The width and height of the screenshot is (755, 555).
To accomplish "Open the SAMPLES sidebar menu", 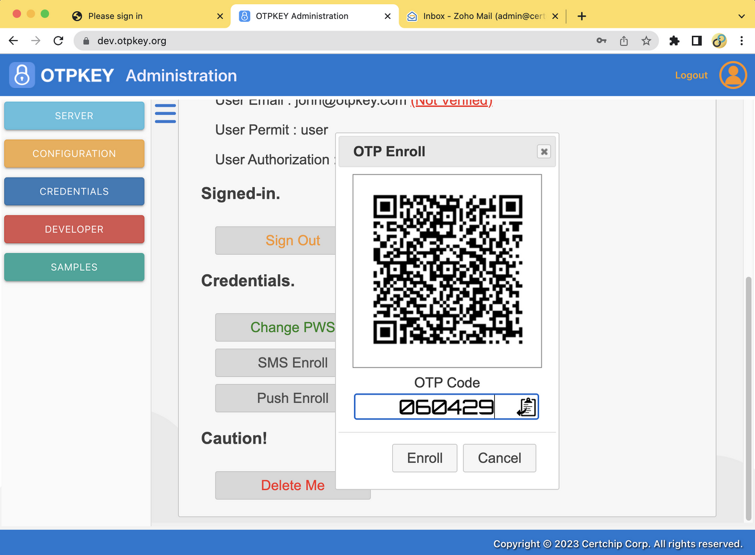I will [x=74, y=267].
